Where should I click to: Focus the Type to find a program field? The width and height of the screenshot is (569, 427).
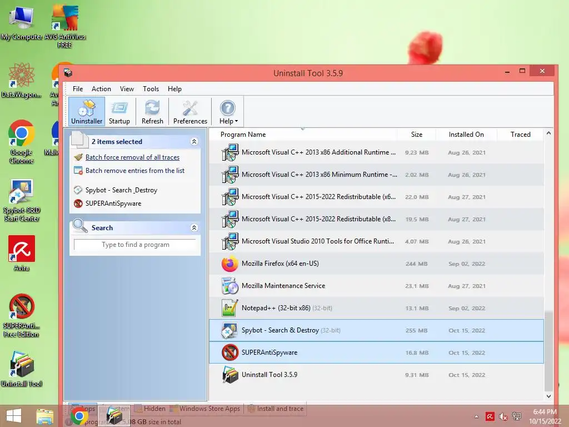pyautogui.click(x=135, y=245)
